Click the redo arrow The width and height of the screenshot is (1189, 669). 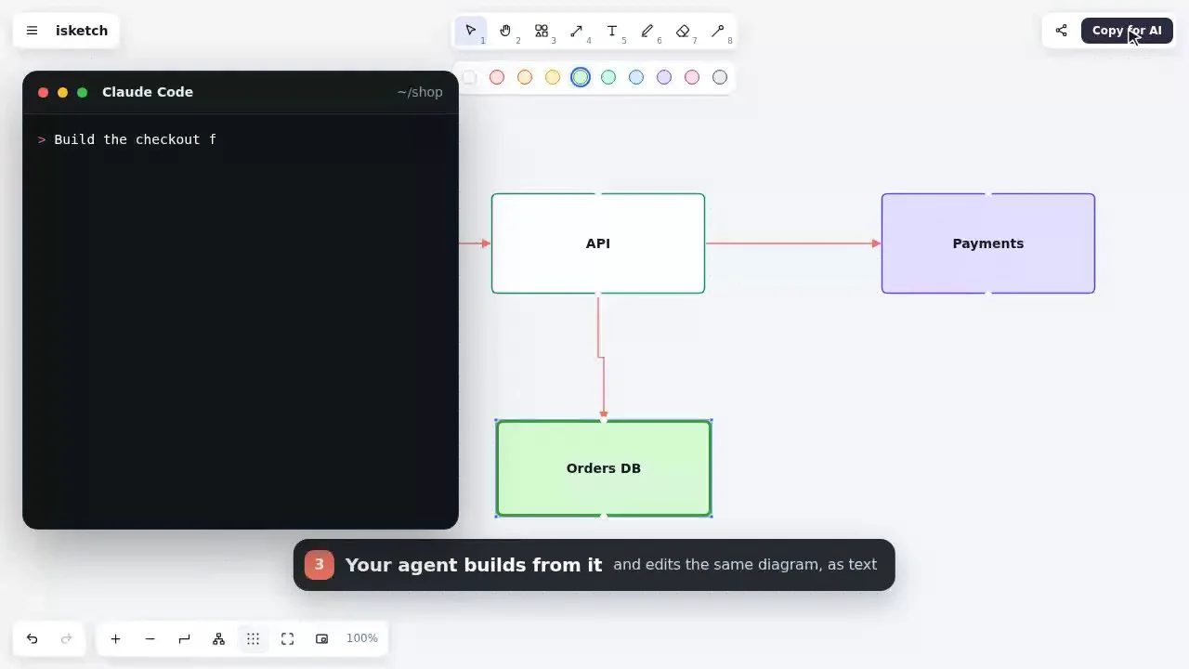coord(67,638)
